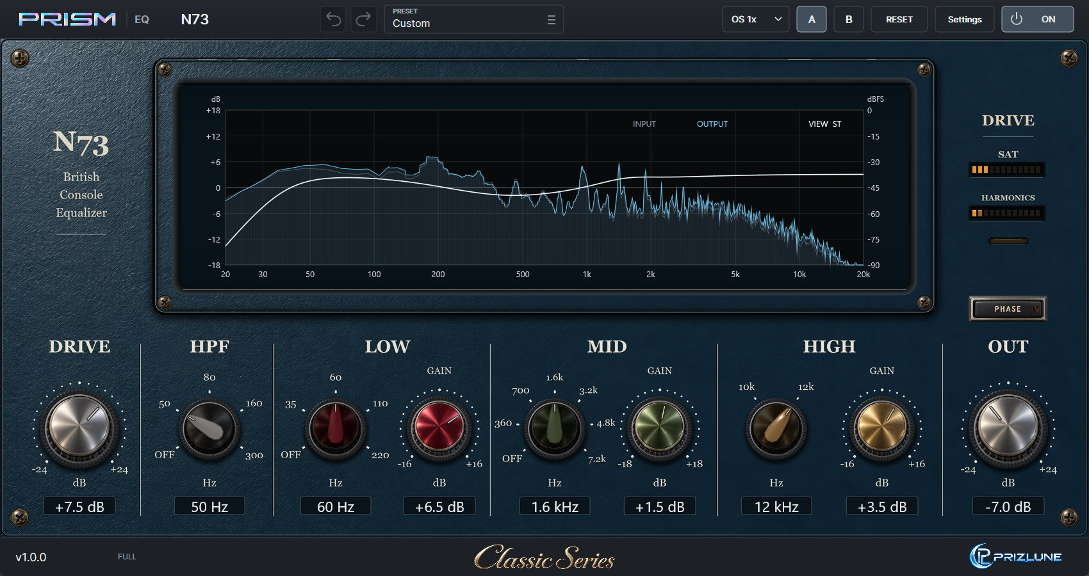Click the brown HIGH frequency knob
1089x576 pixels.
tap(776, 429)
